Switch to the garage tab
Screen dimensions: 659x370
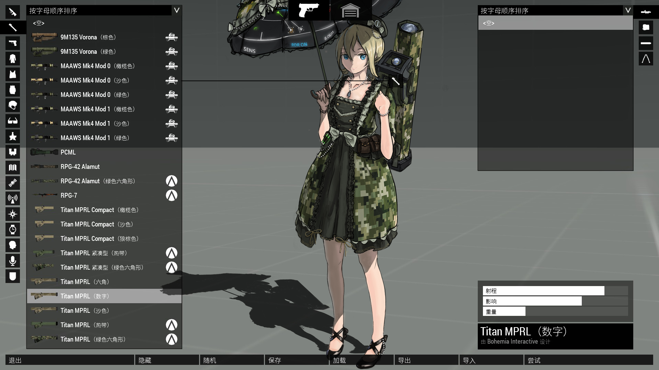(350, 10)
